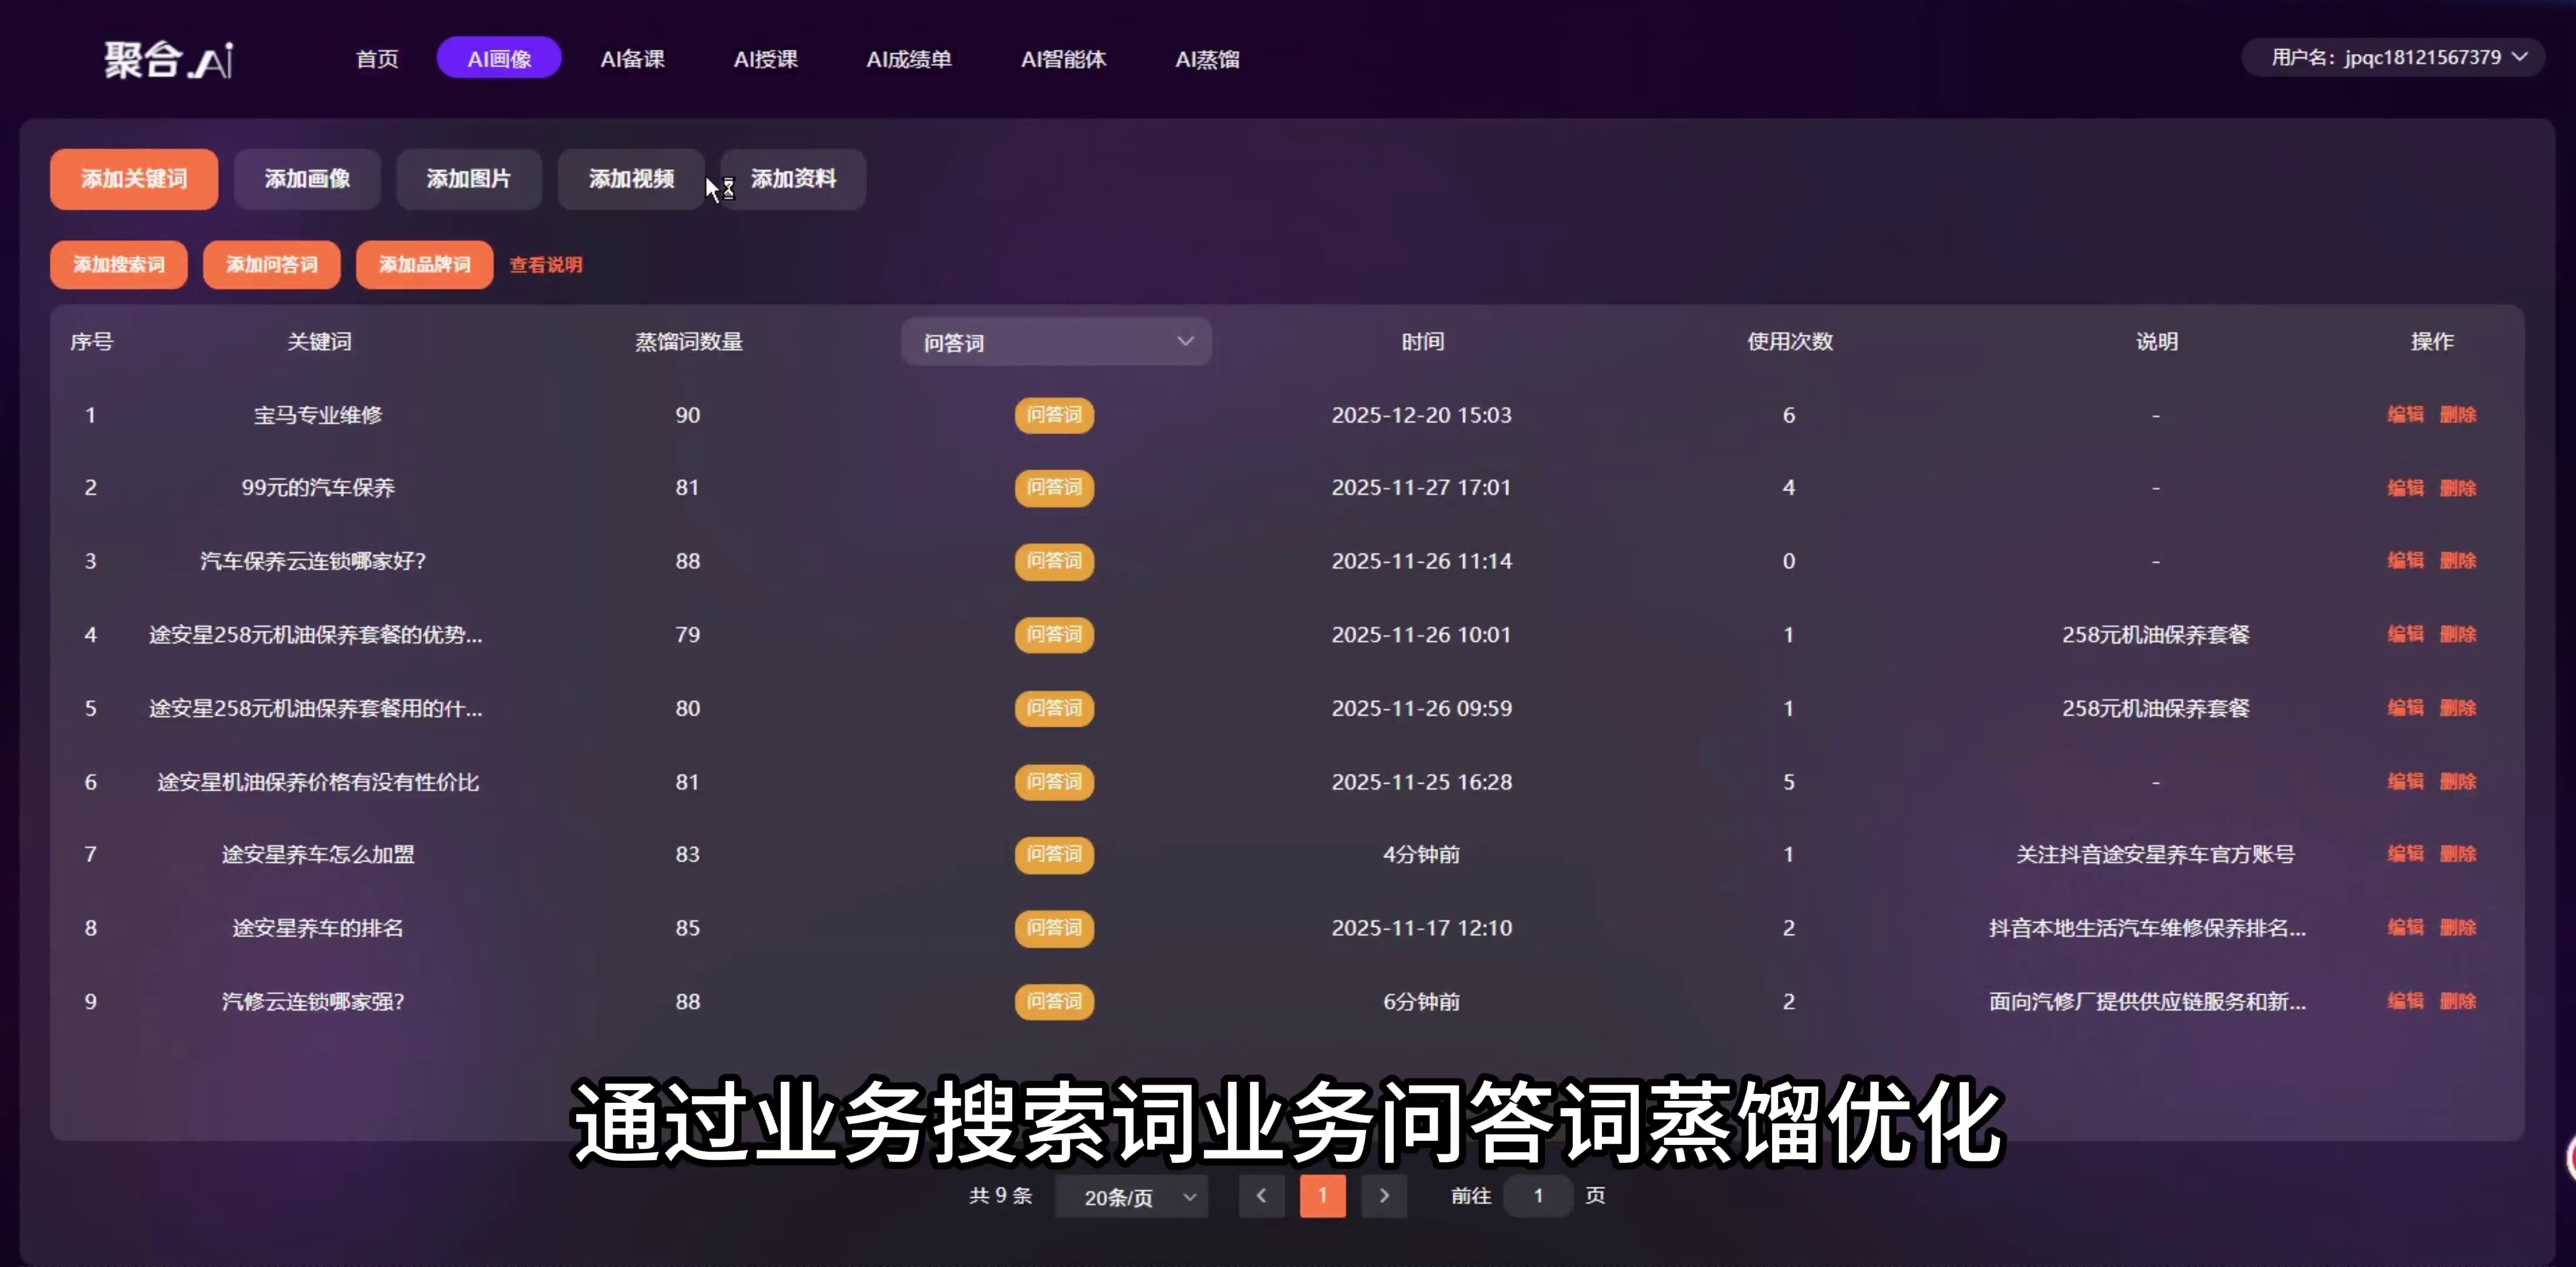The height and width of the screenshot is (1267, 2576).
Task: Open the 20条/页 page size dropdown
Action: pos(1130,1196)
